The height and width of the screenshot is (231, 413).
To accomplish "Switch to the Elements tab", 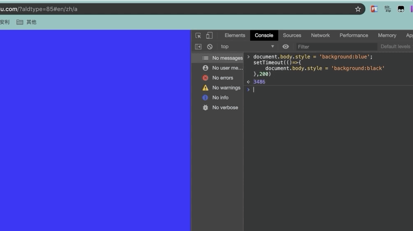I will click(x=235, y=35).
